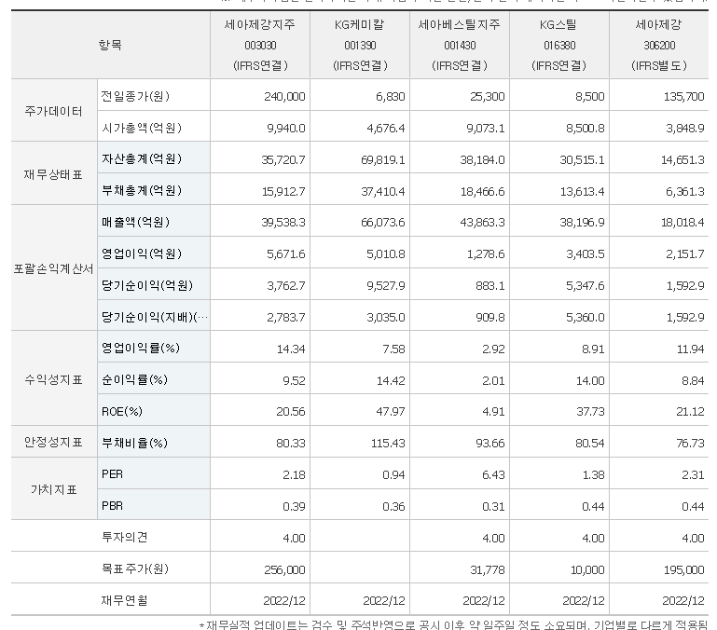Select the 69,819.1 total assets value
The height and width of the screenshot is (630, 717).
383,160
